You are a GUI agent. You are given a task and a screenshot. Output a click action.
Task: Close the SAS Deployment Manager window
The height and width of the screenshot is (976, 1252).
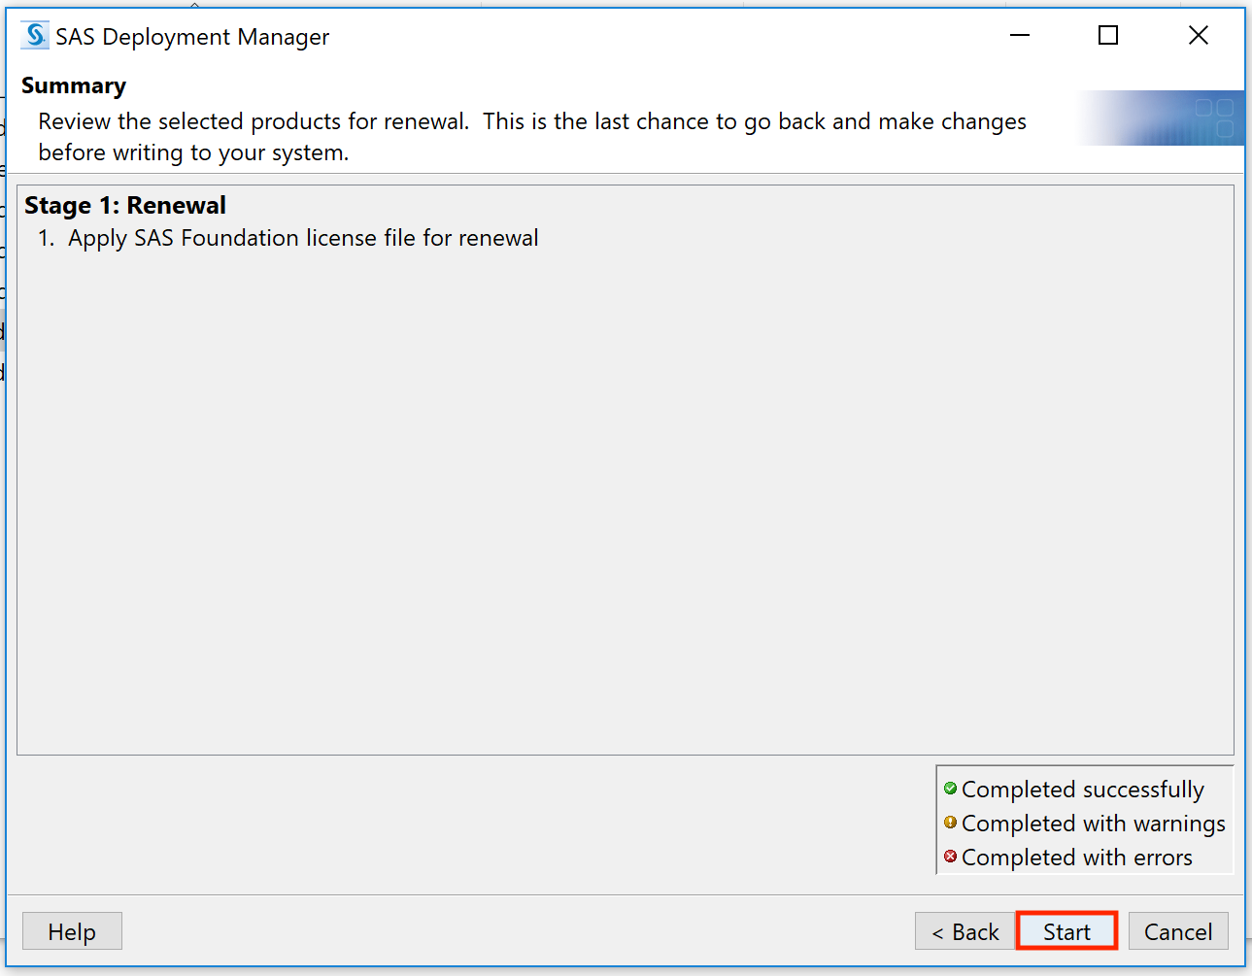tap(1199, 36)
